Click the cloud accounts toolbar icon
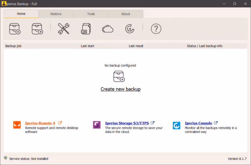 [x=108, y=29]
